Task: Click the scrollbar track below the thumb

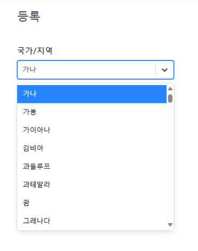Action: click(x=170, y=161)
